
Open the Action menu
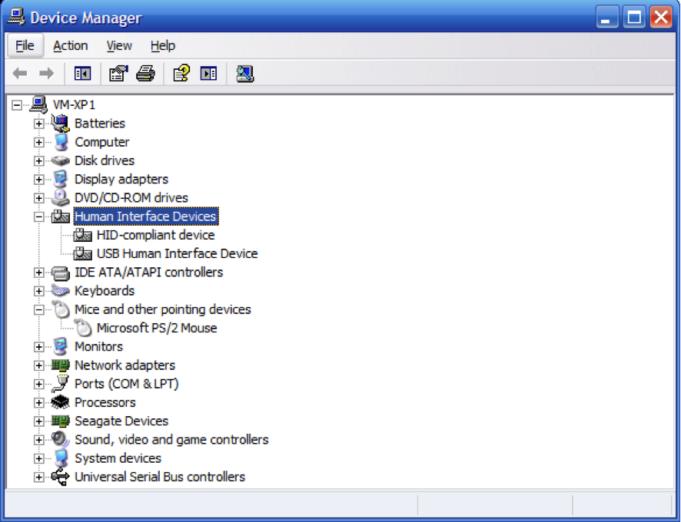71,45
